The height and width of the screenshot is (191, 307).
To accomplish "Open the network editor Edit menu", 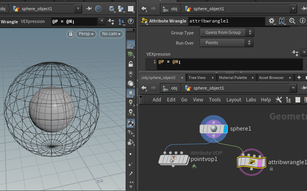I will (x=171, y=100).
